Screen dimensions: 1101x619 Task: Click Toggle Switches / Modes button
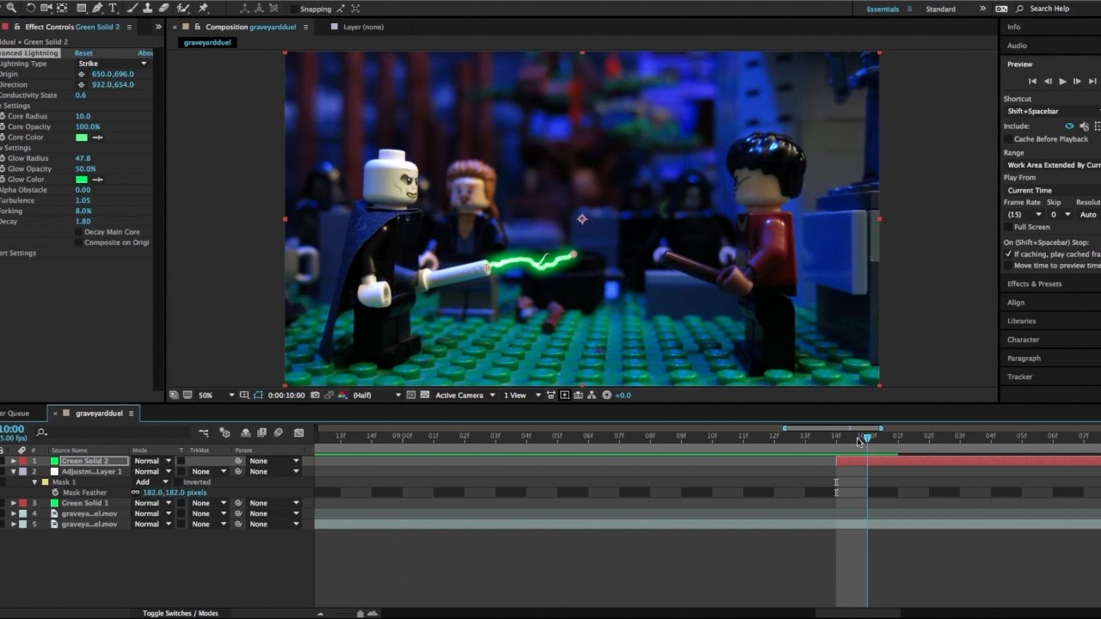[x=180, y=613]
